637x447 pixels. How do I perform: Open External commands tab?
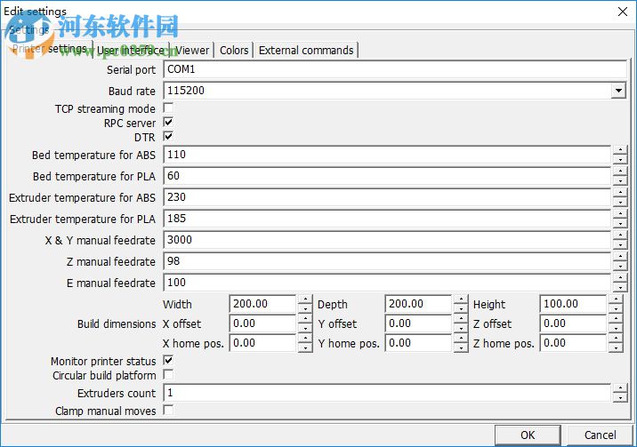tap(306, 51)
